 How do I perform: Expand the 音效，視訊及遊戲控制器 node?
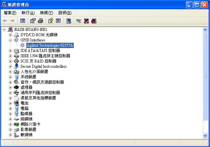pos(10,82)
